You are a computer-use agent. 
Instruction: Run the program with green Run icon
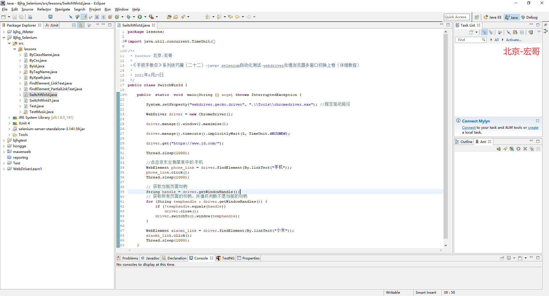tap(140, 17)
